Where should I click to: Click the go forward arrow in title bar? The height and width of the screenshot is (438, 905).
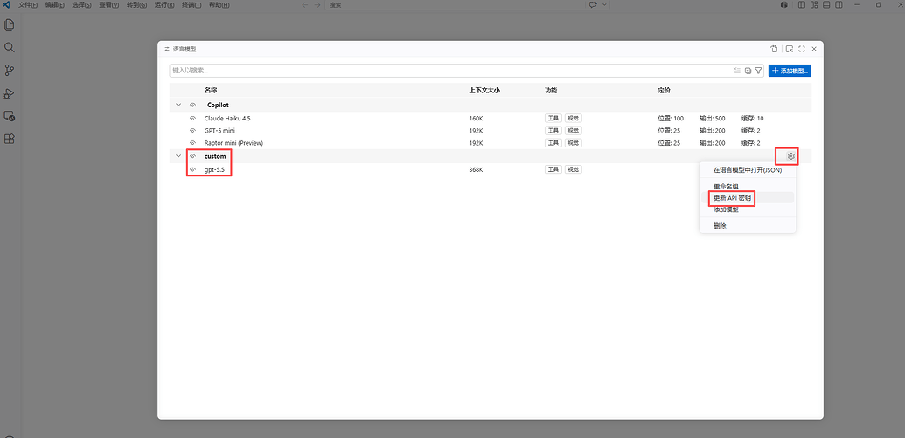point(317,4)
